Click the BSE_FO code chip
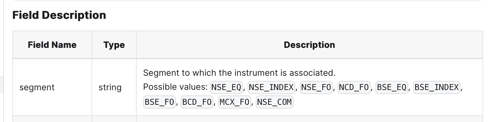The image size is (489, 122). tap(159, 102)
